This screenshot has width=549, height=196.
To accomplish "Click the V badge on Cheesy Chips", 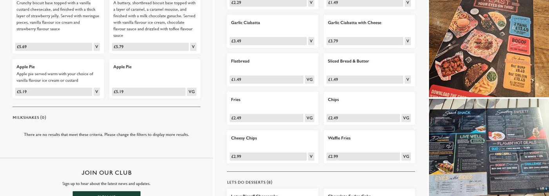I will coord(311,156).
